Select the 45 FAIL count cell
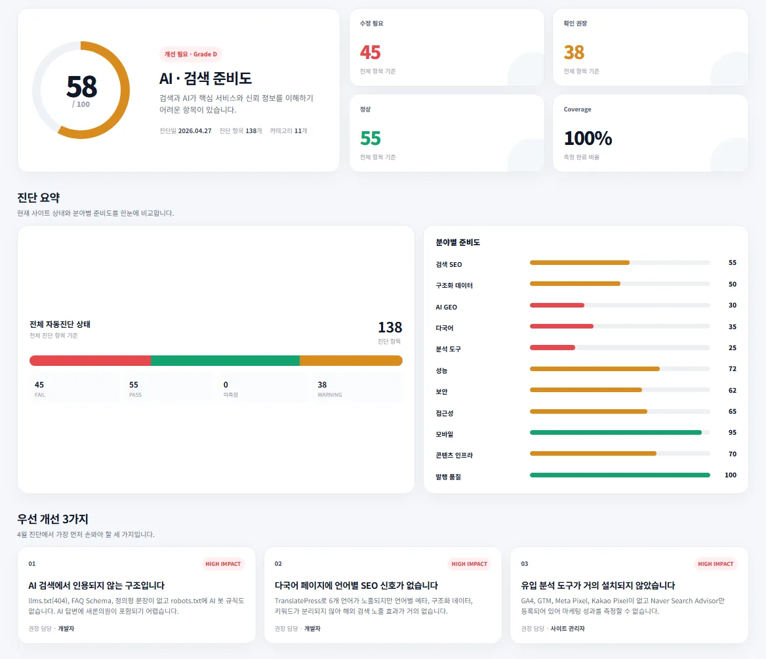Viewport: 766px width, 659px height. 74,389
